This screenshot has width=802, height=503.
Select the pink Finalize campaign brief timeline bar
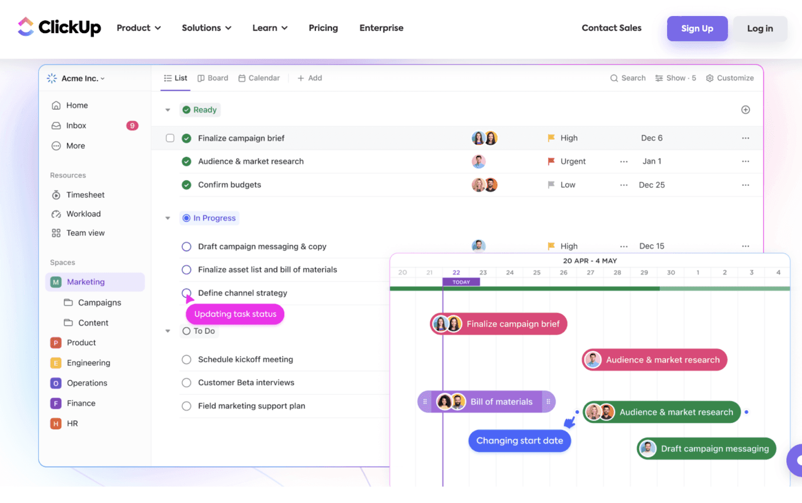coord(499,324)
